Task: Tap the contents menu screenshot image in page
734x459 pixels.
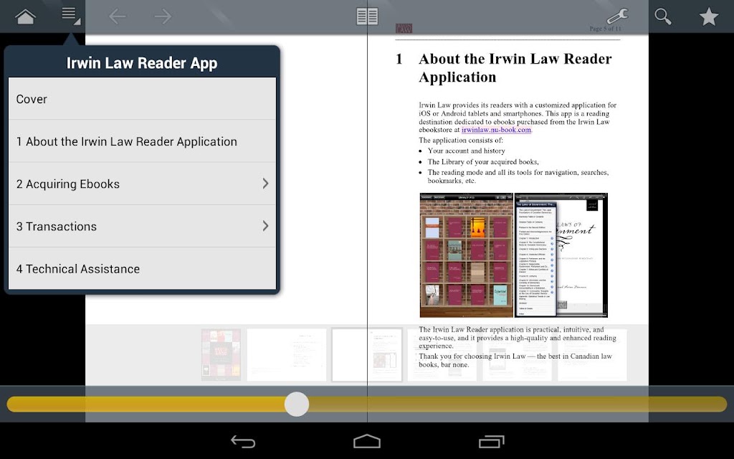Action: [561, 255]
